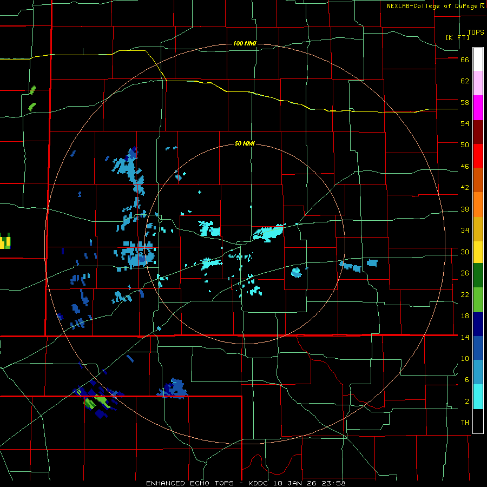Click the yellow echo cell at the left edge
Viewport: 487px width, 487px height.
pyautogui.click(x=5, y=242)
